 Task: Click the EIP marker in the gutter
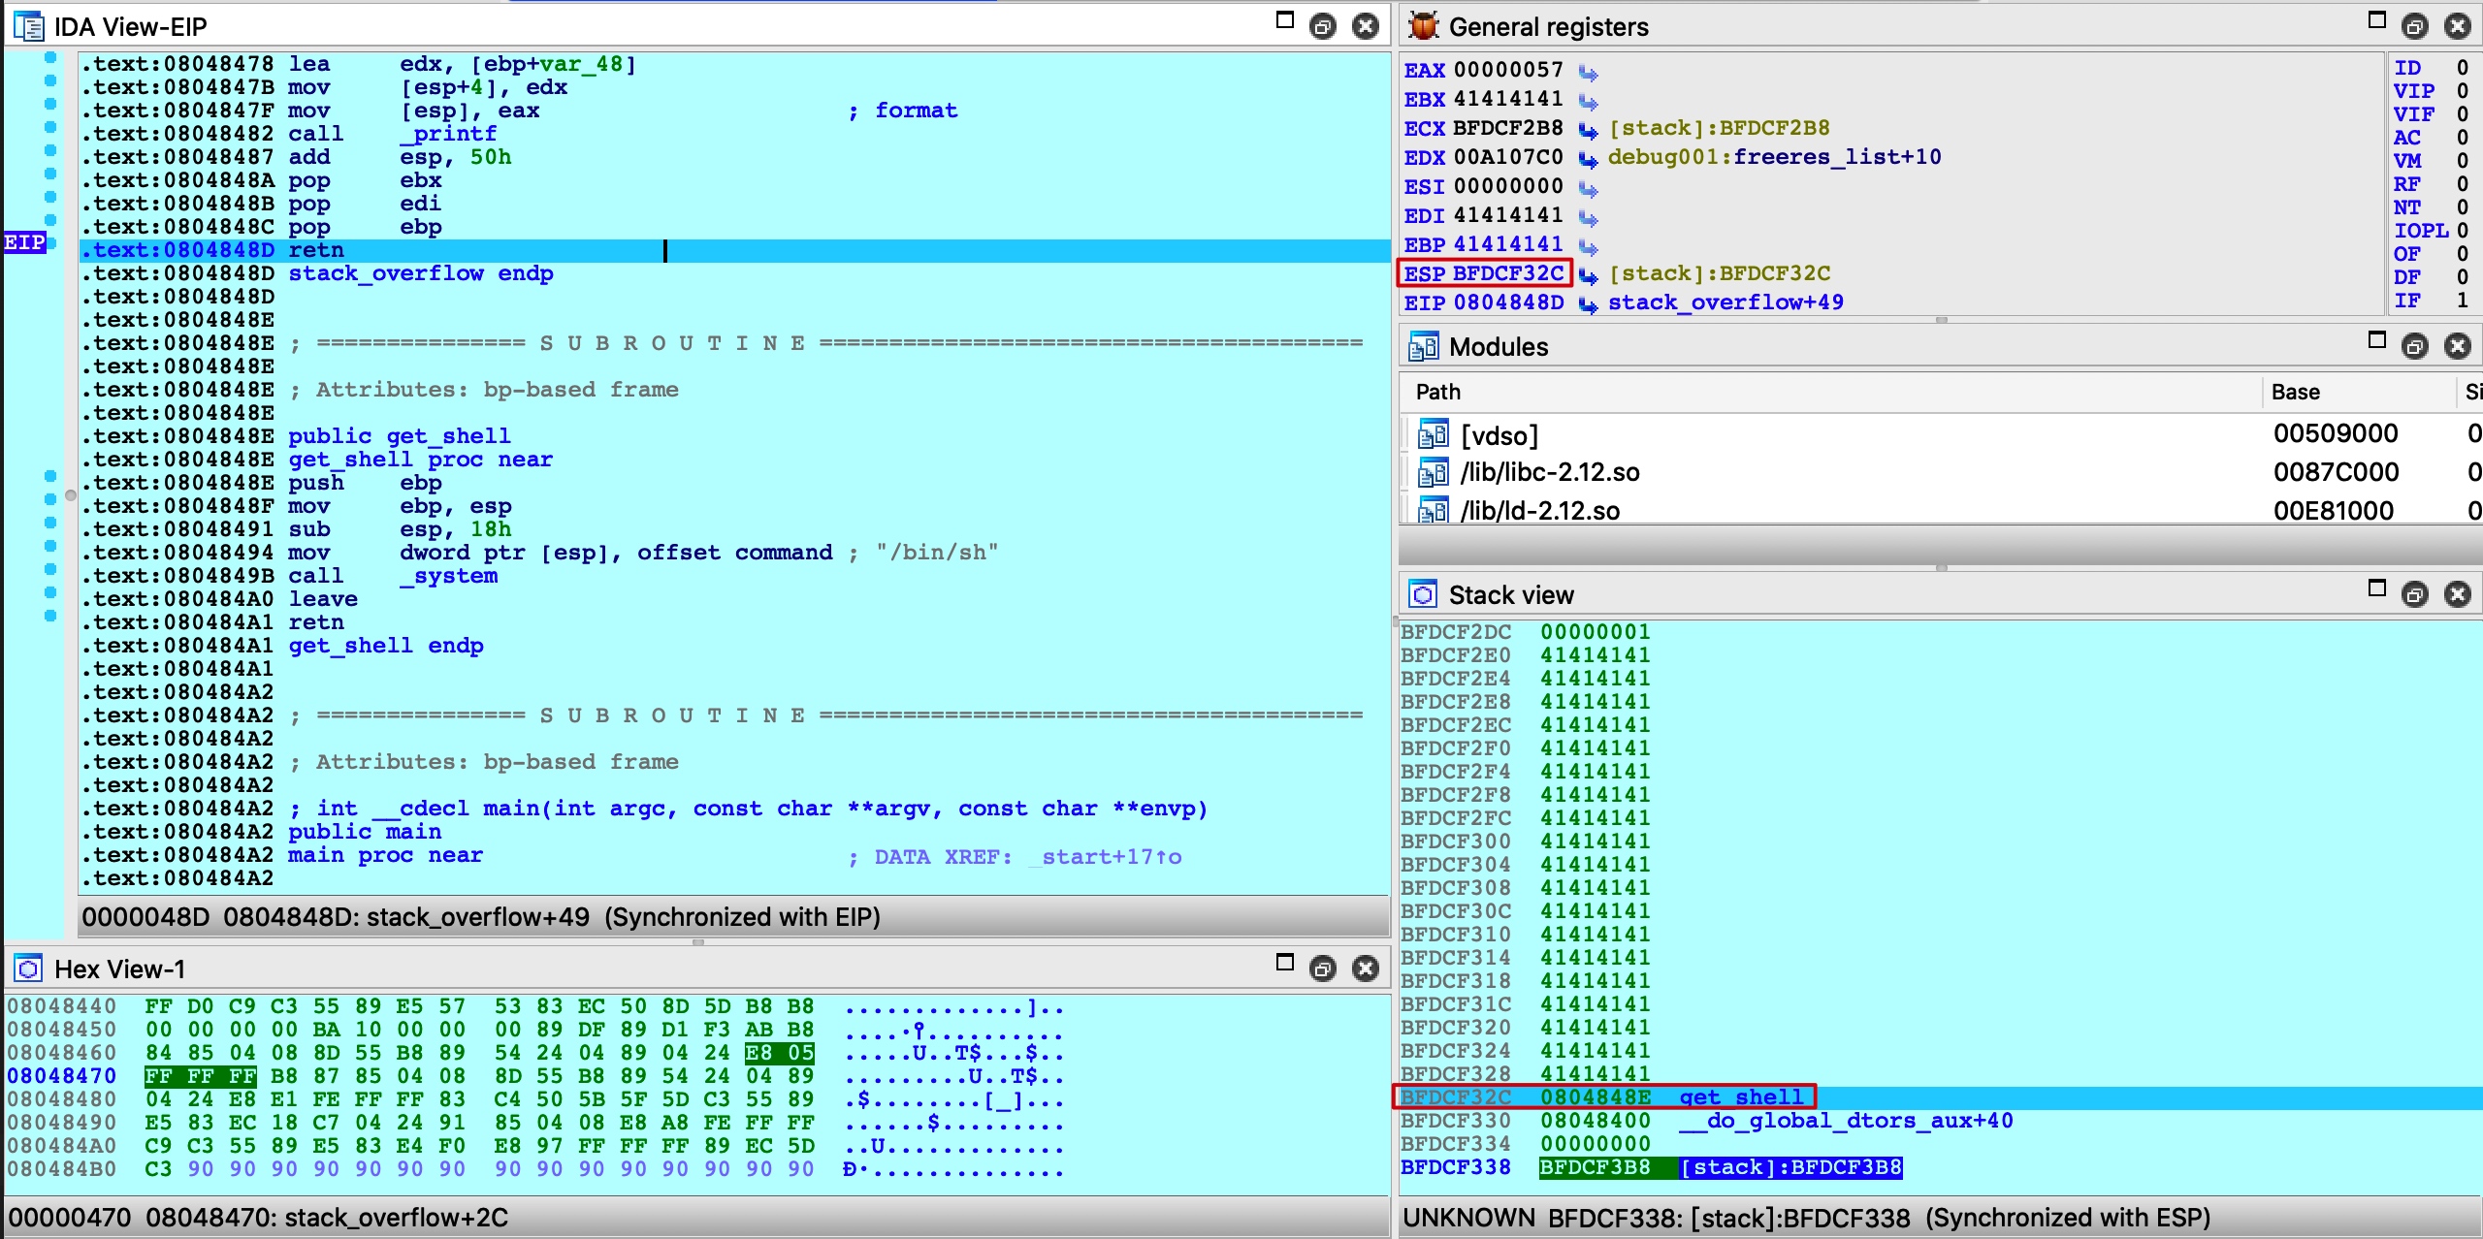24,242
